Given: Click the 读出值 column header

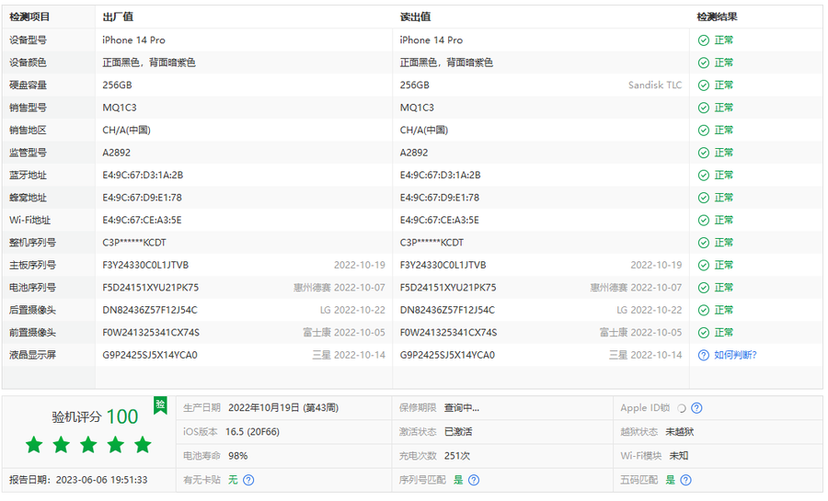Looking at the screenshot, I should point(415,17).
